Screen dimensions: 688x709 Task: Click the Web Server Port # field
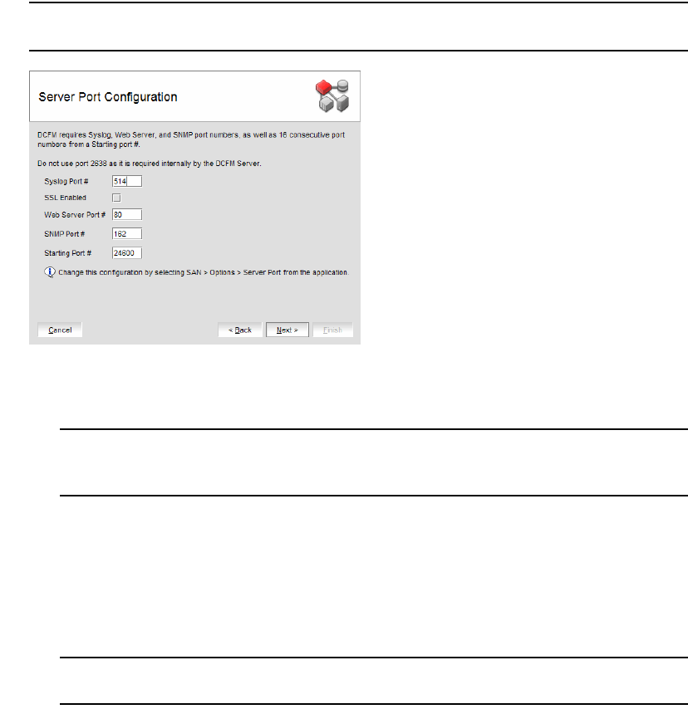coord(127,215)
